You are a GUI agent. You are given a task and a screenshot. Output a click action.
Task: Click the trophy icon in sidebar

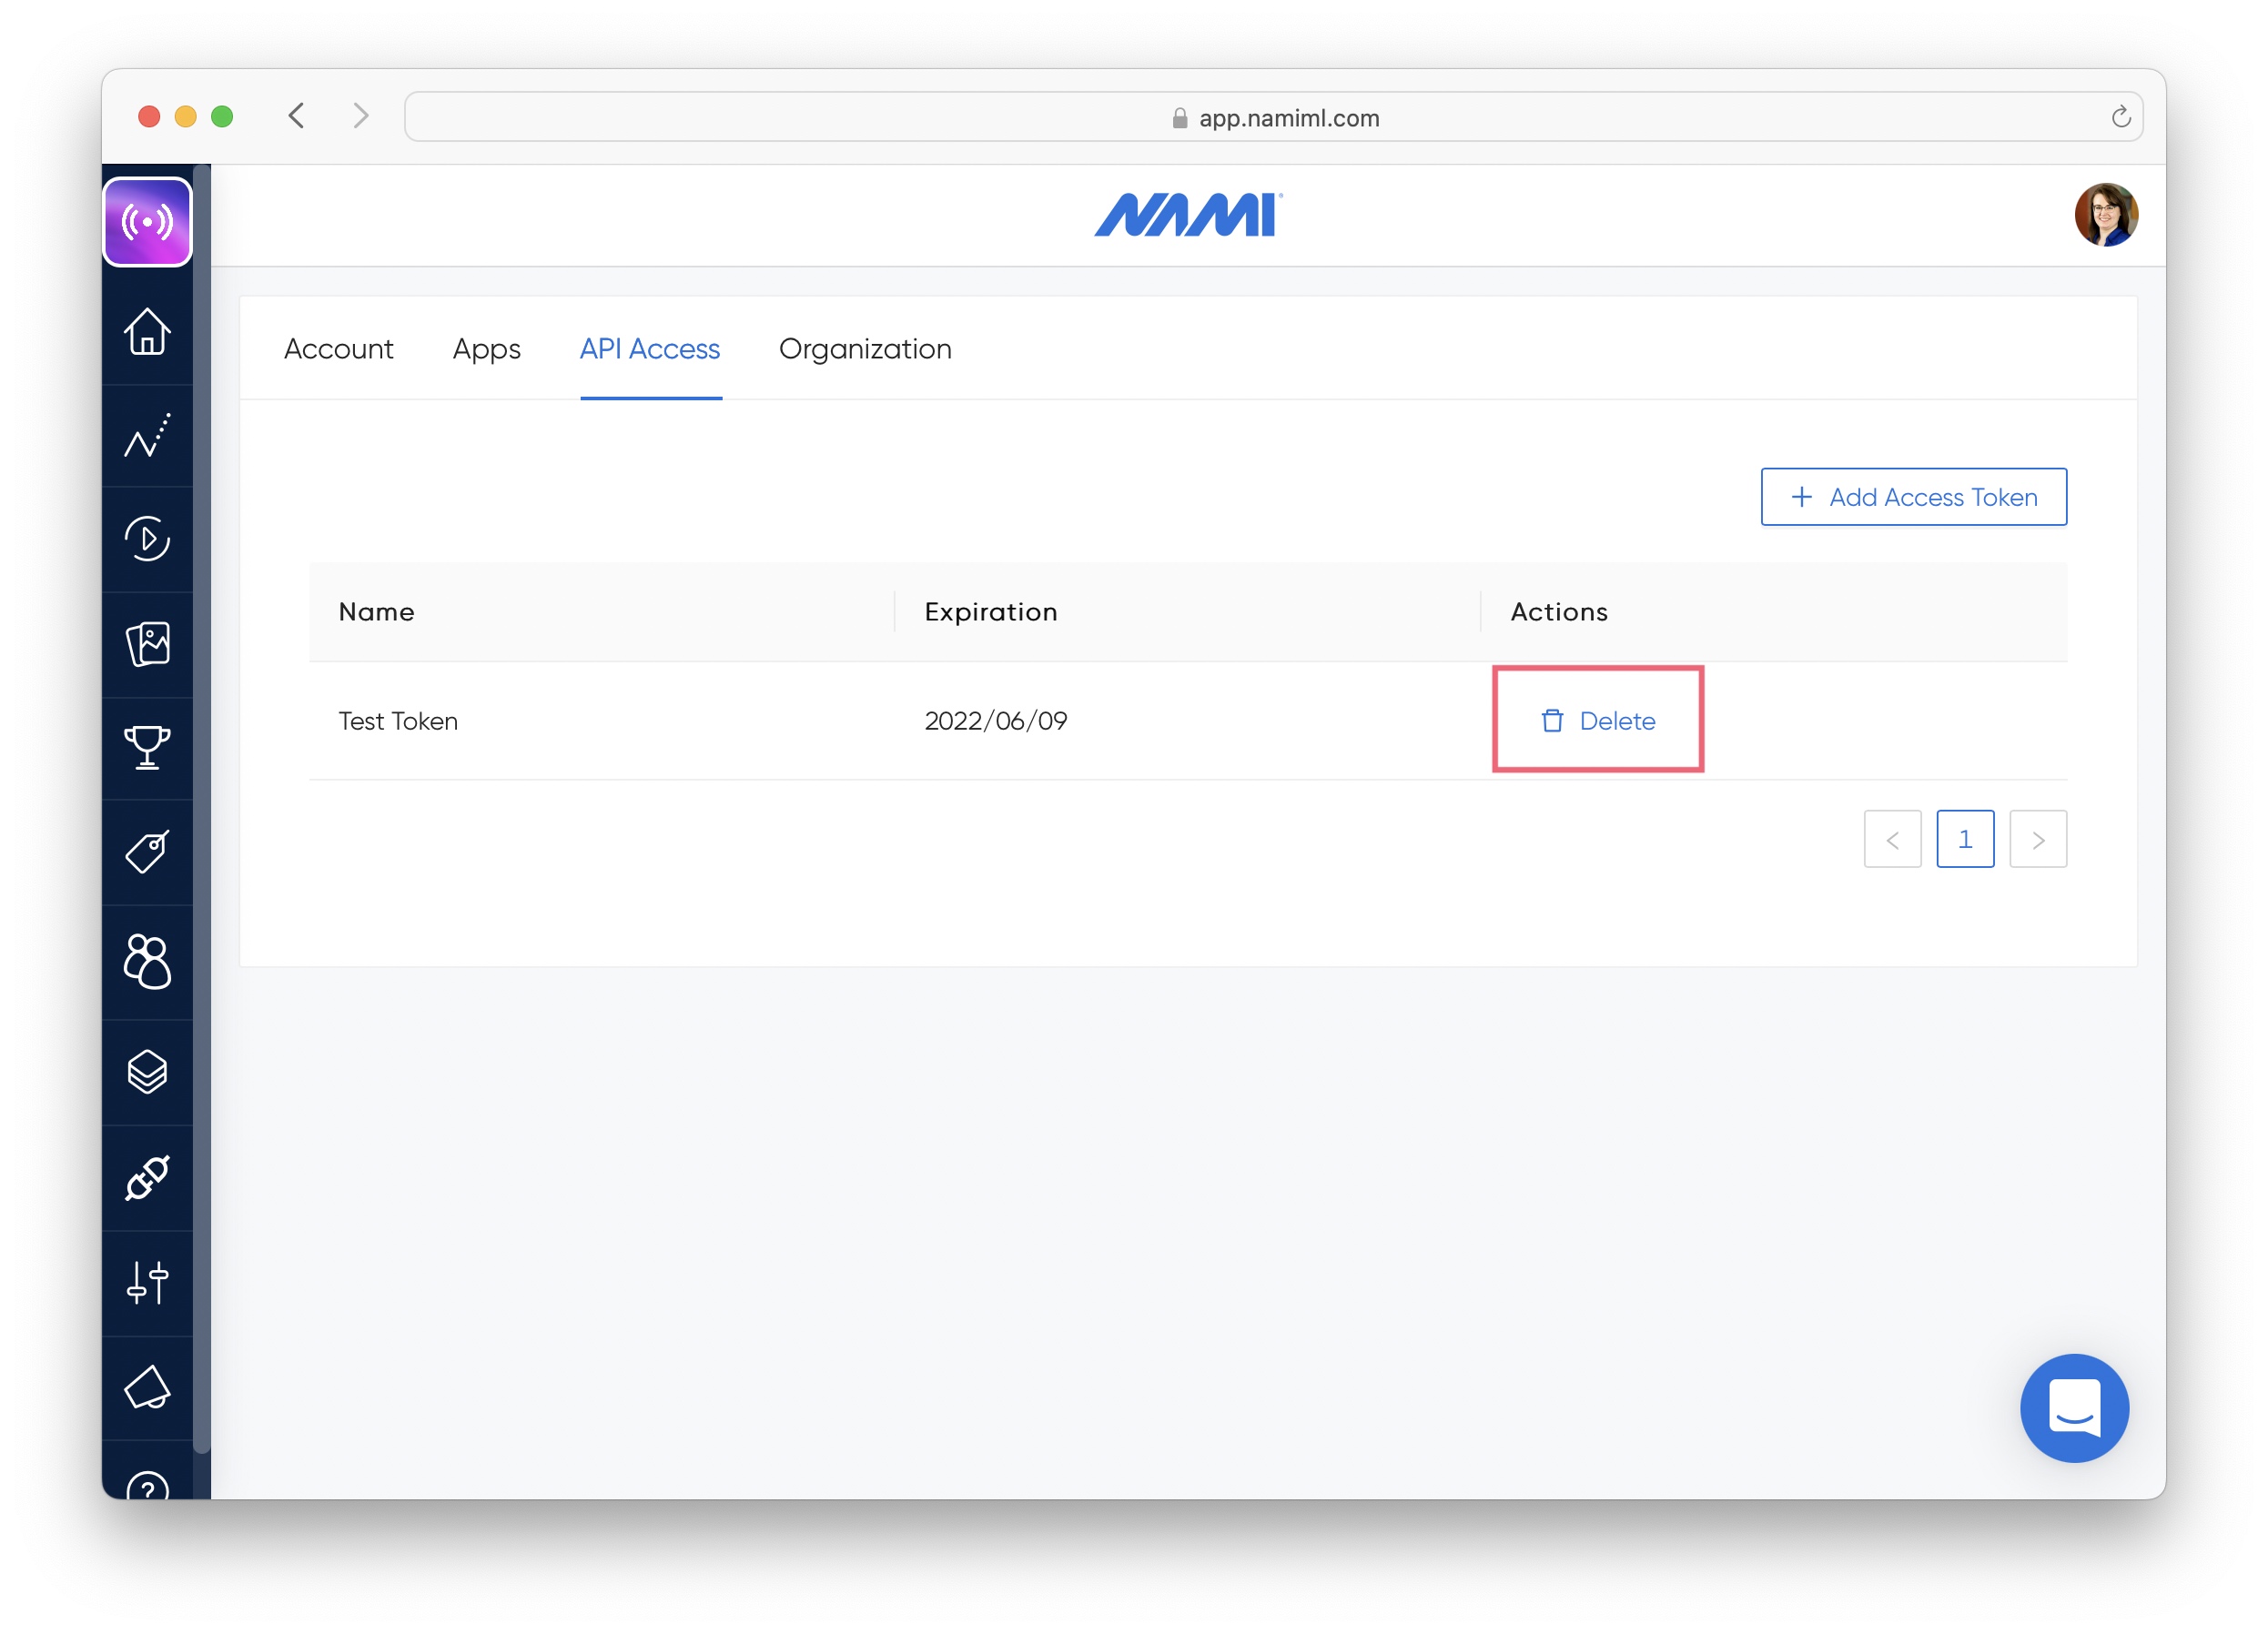[147, 747]
